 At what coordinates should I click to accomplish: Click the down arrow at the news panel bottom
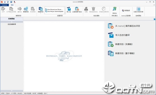pos(12,91)
